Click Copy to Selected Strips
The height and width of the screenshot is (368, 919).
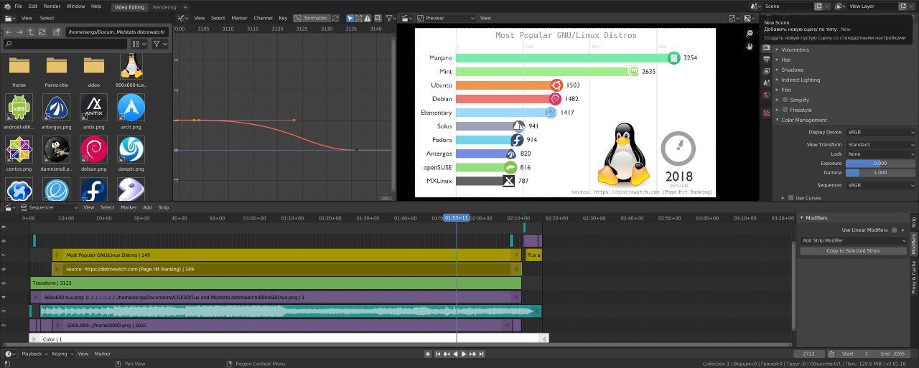[x=853, y=250]
